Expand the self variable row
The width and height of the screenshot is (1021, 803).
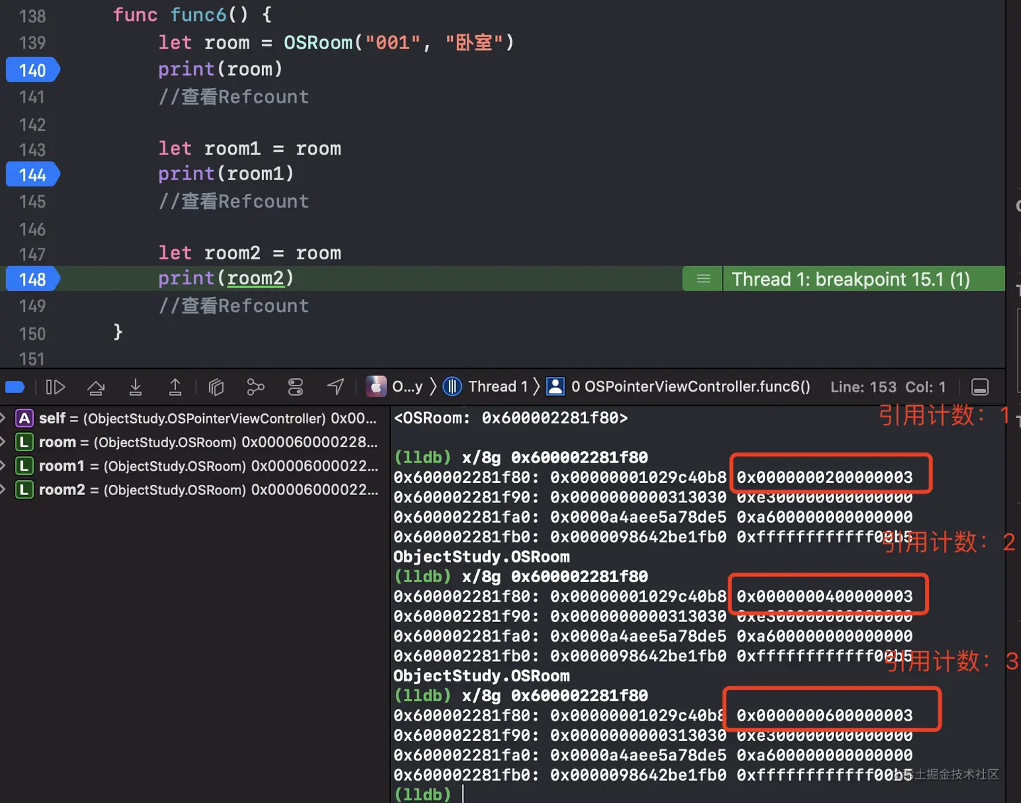(x=3, y=418)
